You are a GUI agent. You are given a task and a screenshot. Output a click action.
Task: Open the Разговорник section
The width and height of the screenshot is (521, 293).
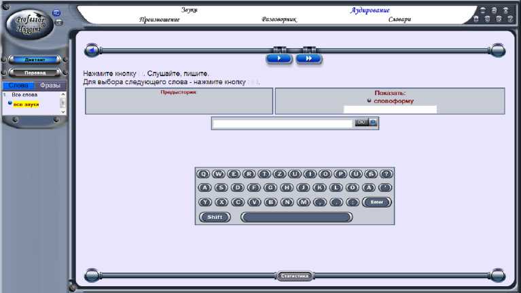pos(279,19)
